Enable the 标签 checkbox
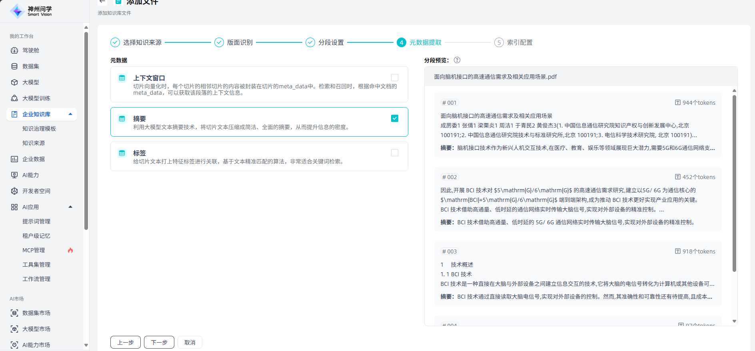Screen dimensions: 755x351 coord(395,153)
